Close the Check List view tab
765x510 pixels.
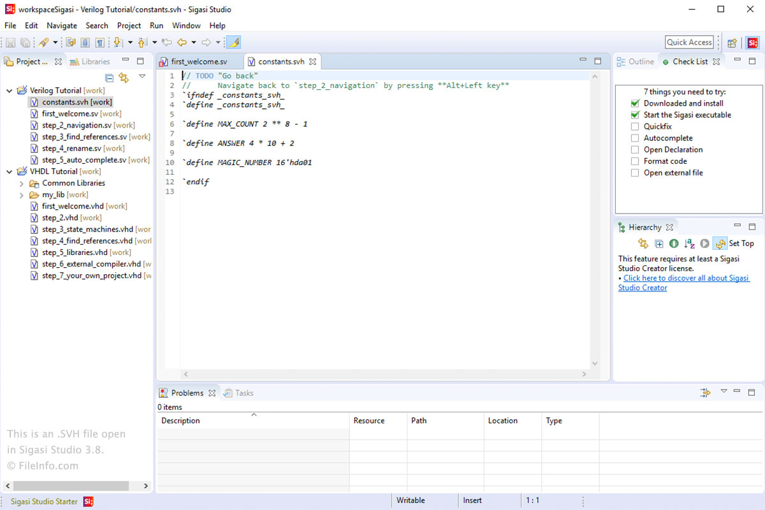pyautogui.click(x=716, y=62)
